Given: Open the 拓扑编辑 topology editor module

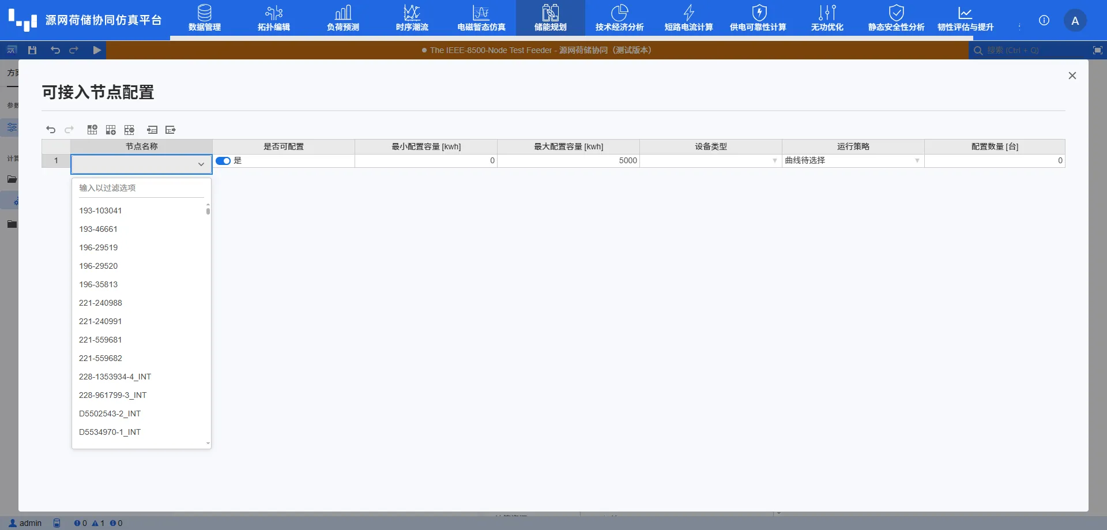Looking at the screenshot, I should [274, 18].
